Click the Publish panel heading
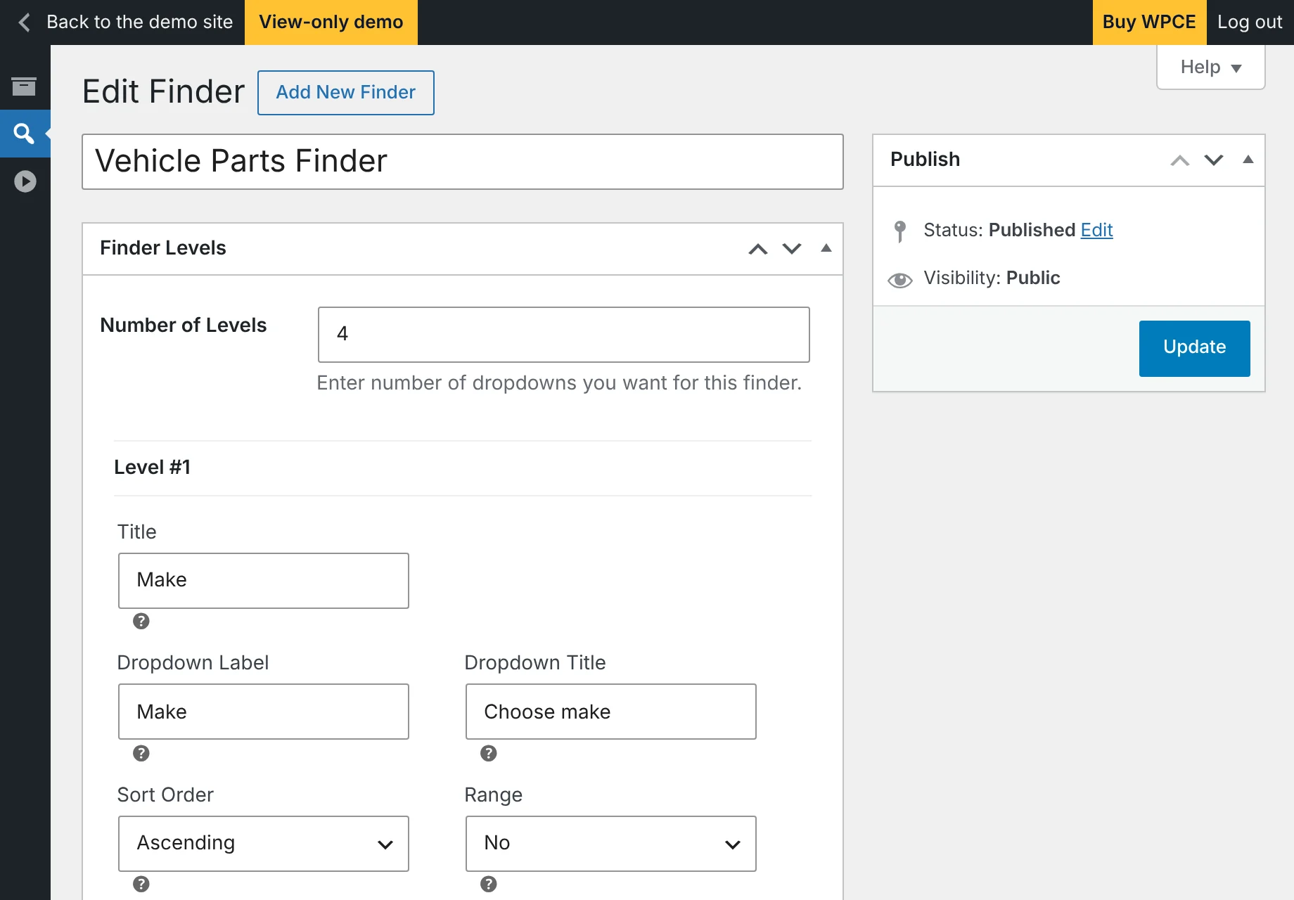Viewport: 1294px width, 900px height. 925,160
